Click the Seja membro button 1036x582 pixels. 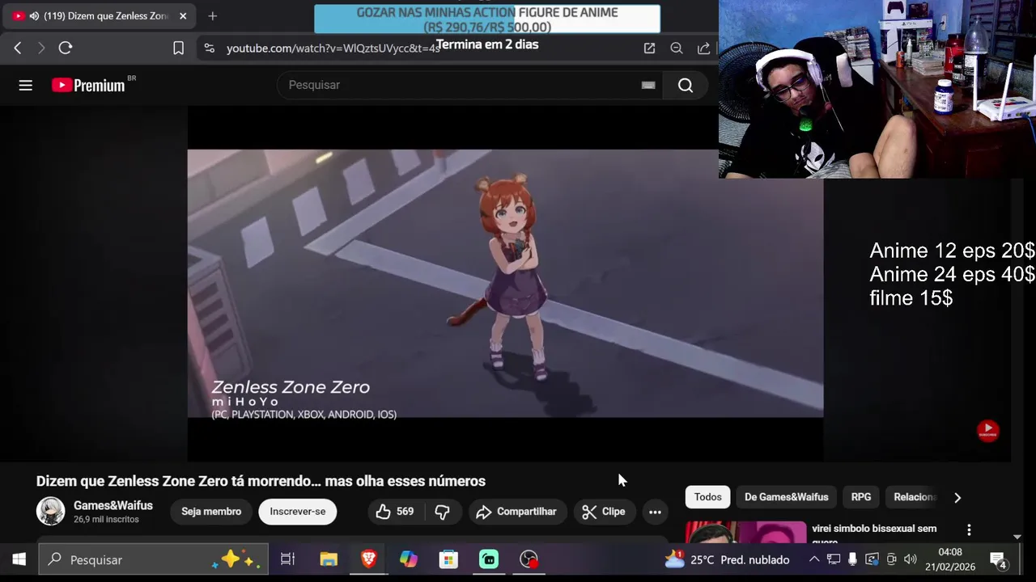click(211, 512)
